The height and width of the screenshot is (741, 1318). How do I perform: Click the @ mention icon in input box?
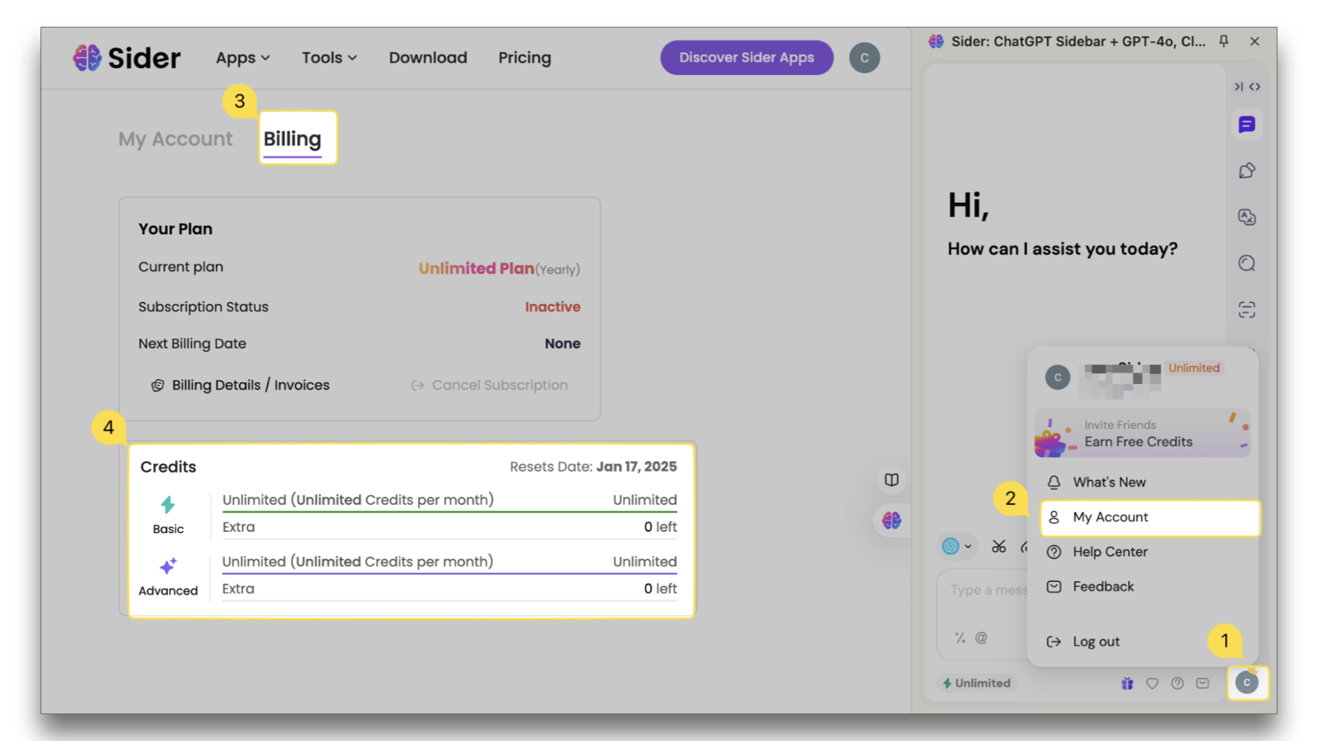[x=981, y=638]
